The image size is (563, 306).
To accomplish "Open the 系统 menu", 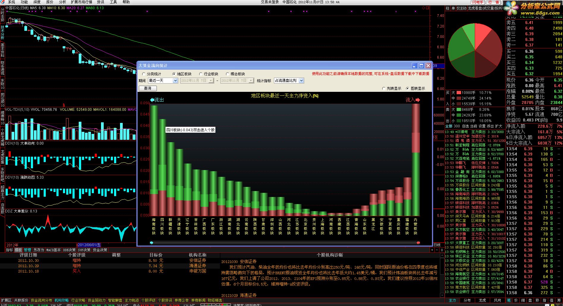I will [x=11, y=2].
